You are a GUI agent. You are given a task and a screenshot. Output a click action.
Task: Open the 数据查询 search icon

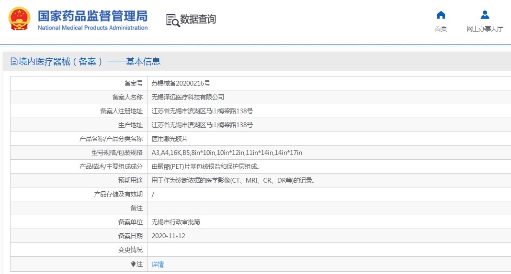[x=173, y=20]
